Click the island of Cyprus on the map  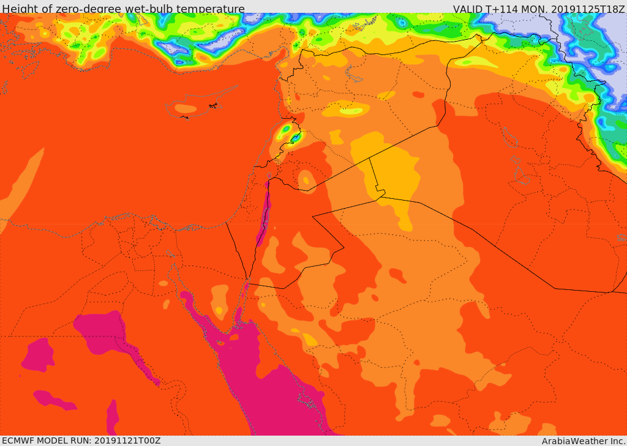click(x=196, y=104)
